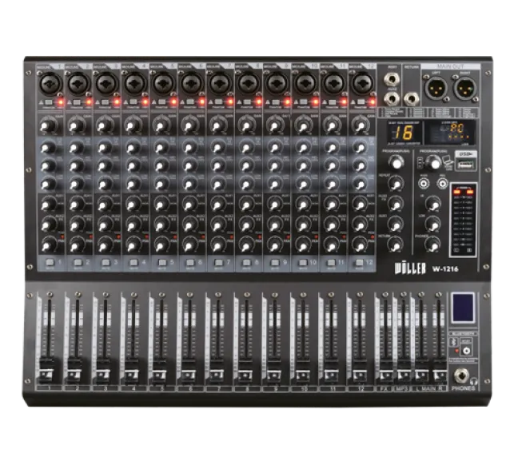
Task: Toggle phantom power switch on channel 5
Action: pyautogui.click(x=162, y=102)
